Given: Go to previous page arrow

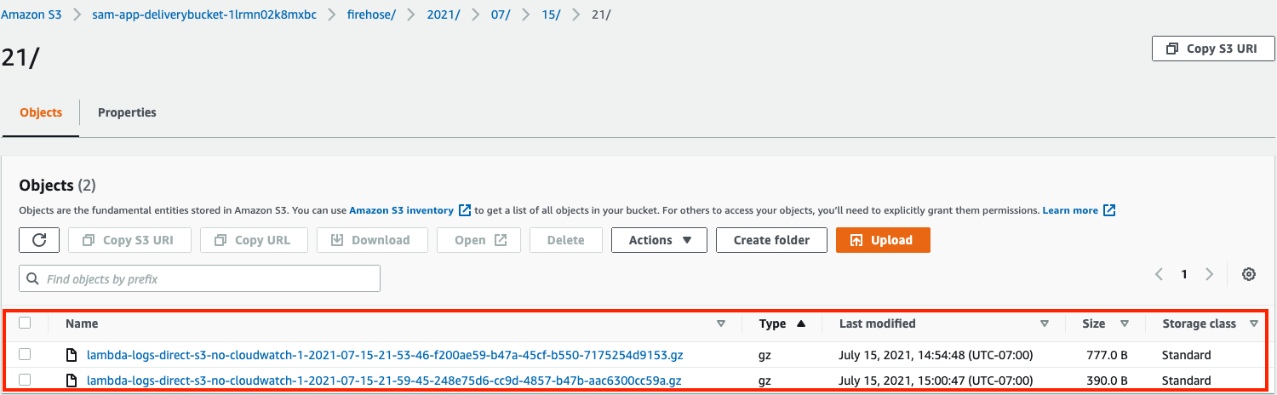Looking at the screenshot, I should pyautogui.click(x=1159, y=274).
